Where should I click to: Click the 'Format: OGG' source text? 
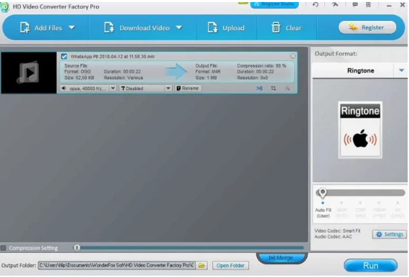pos(78,71)
